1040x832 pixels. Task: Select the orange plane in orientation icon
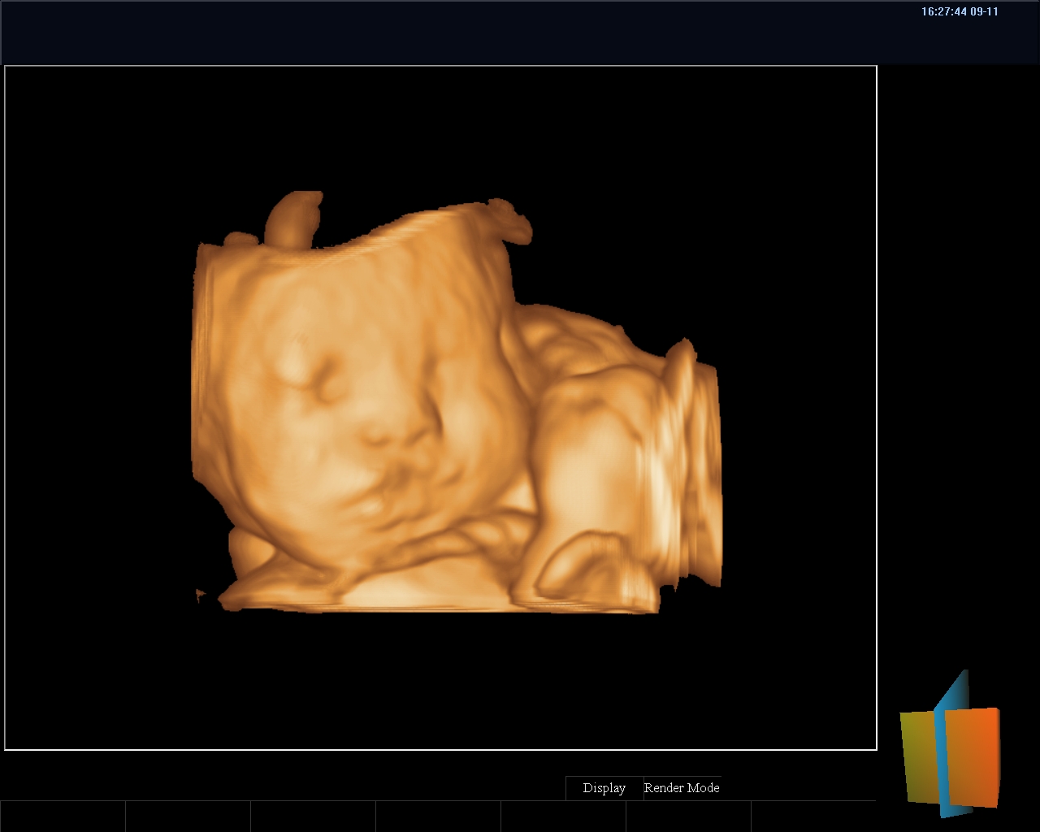[x=973, y=756]
